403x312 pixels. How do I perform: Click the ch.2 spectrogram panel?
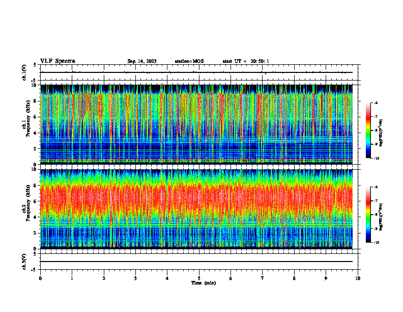pos(196,209)
